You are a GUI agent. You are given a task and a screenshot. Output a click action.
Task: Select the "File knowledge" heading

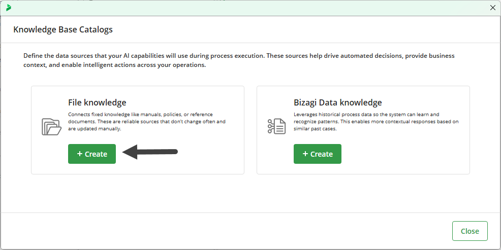pyautogui.click(x=97, y=102)
